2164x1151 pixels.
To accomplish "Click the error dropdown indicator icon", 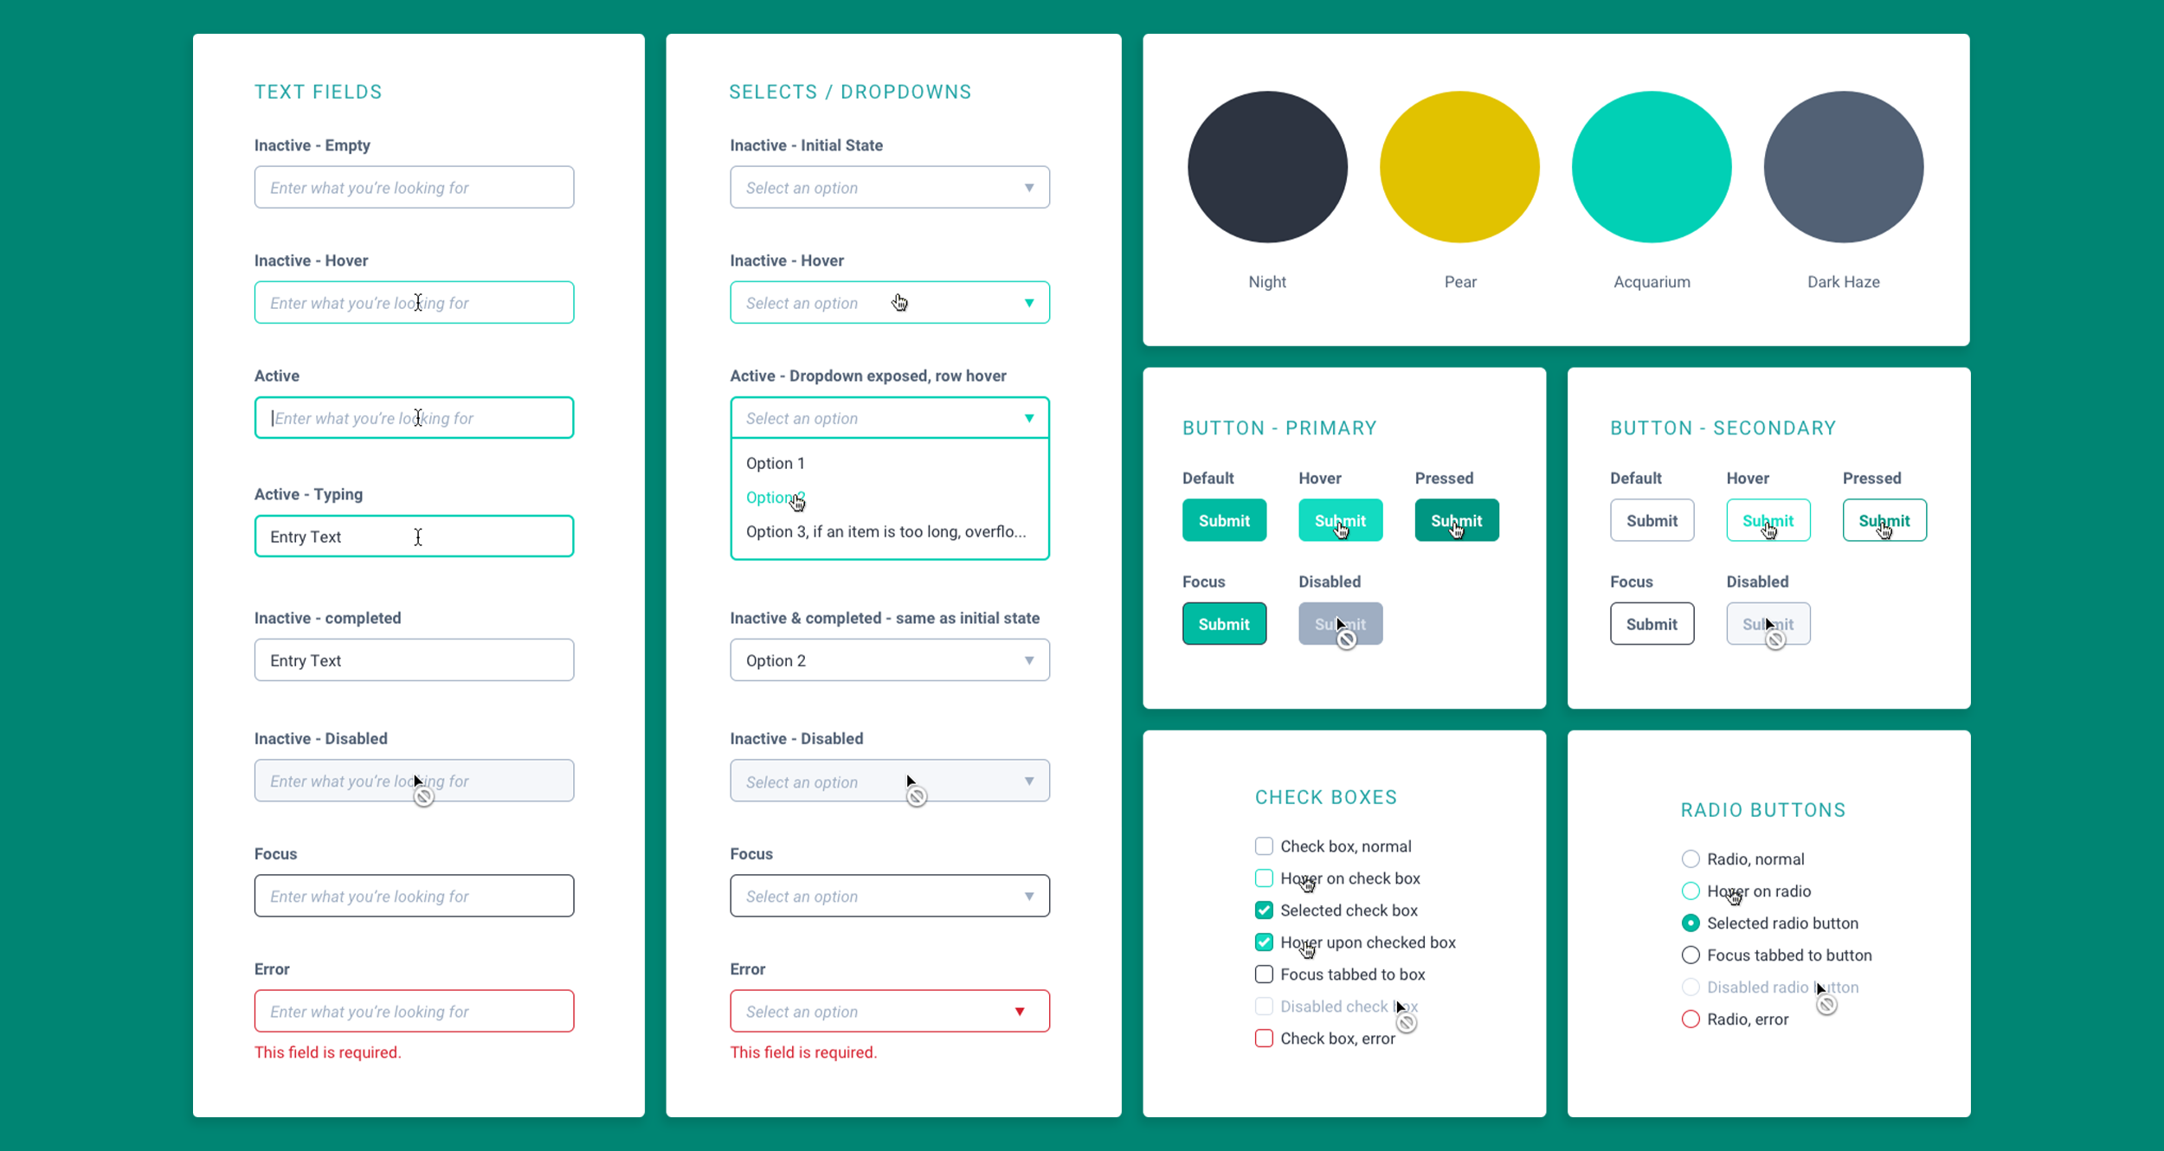I will 1021,1011.
